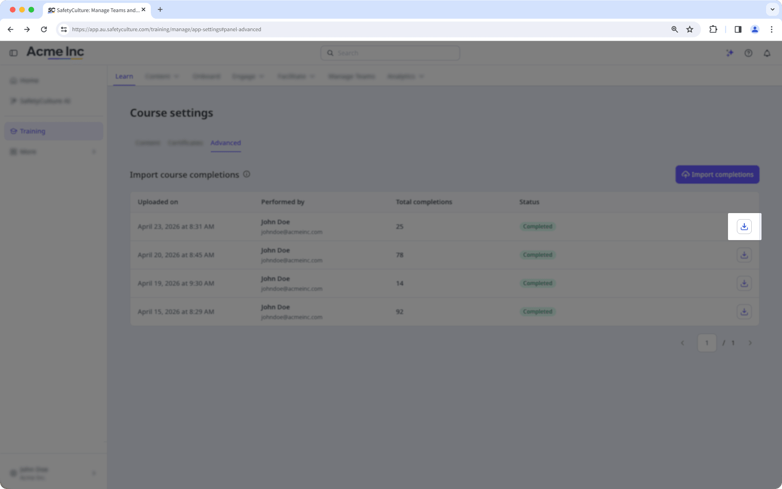Download the April 15 import file

tap(744, 312)
